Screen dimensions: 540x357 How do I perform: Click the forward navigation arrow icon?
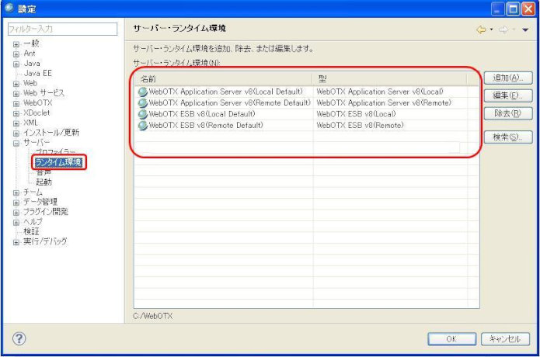coord(503,29)
